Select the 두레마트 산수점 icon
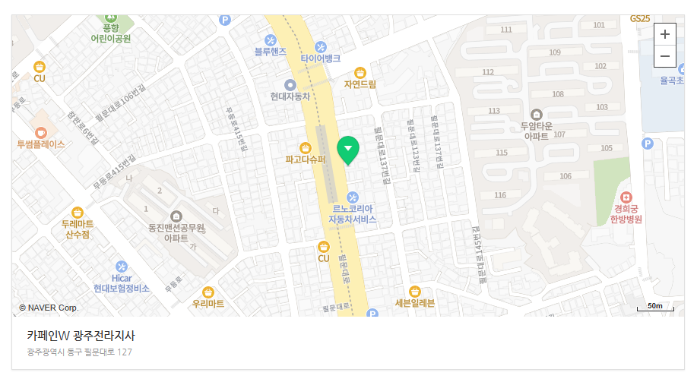The height and width of the screenshot is (382, 697). pyautogui.click(x=78, y=213)
